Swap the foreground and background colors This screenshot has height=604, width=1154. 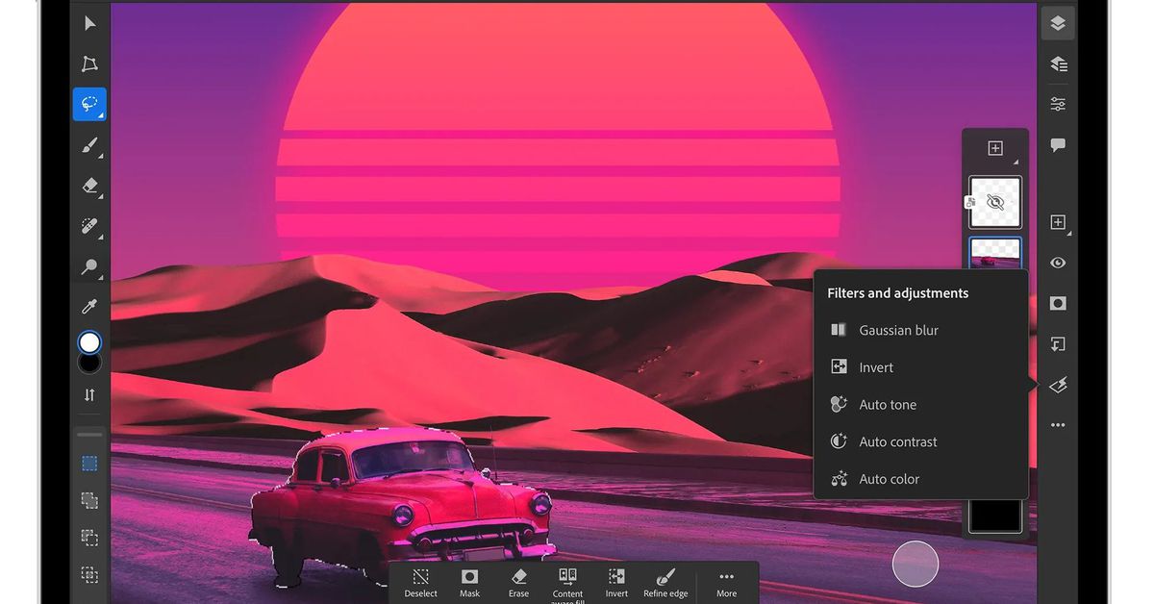89,394
